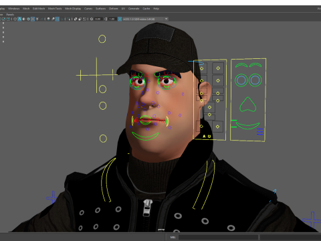Click the yellow A icon in control panel
321x241 pixels.
point(204,136)
